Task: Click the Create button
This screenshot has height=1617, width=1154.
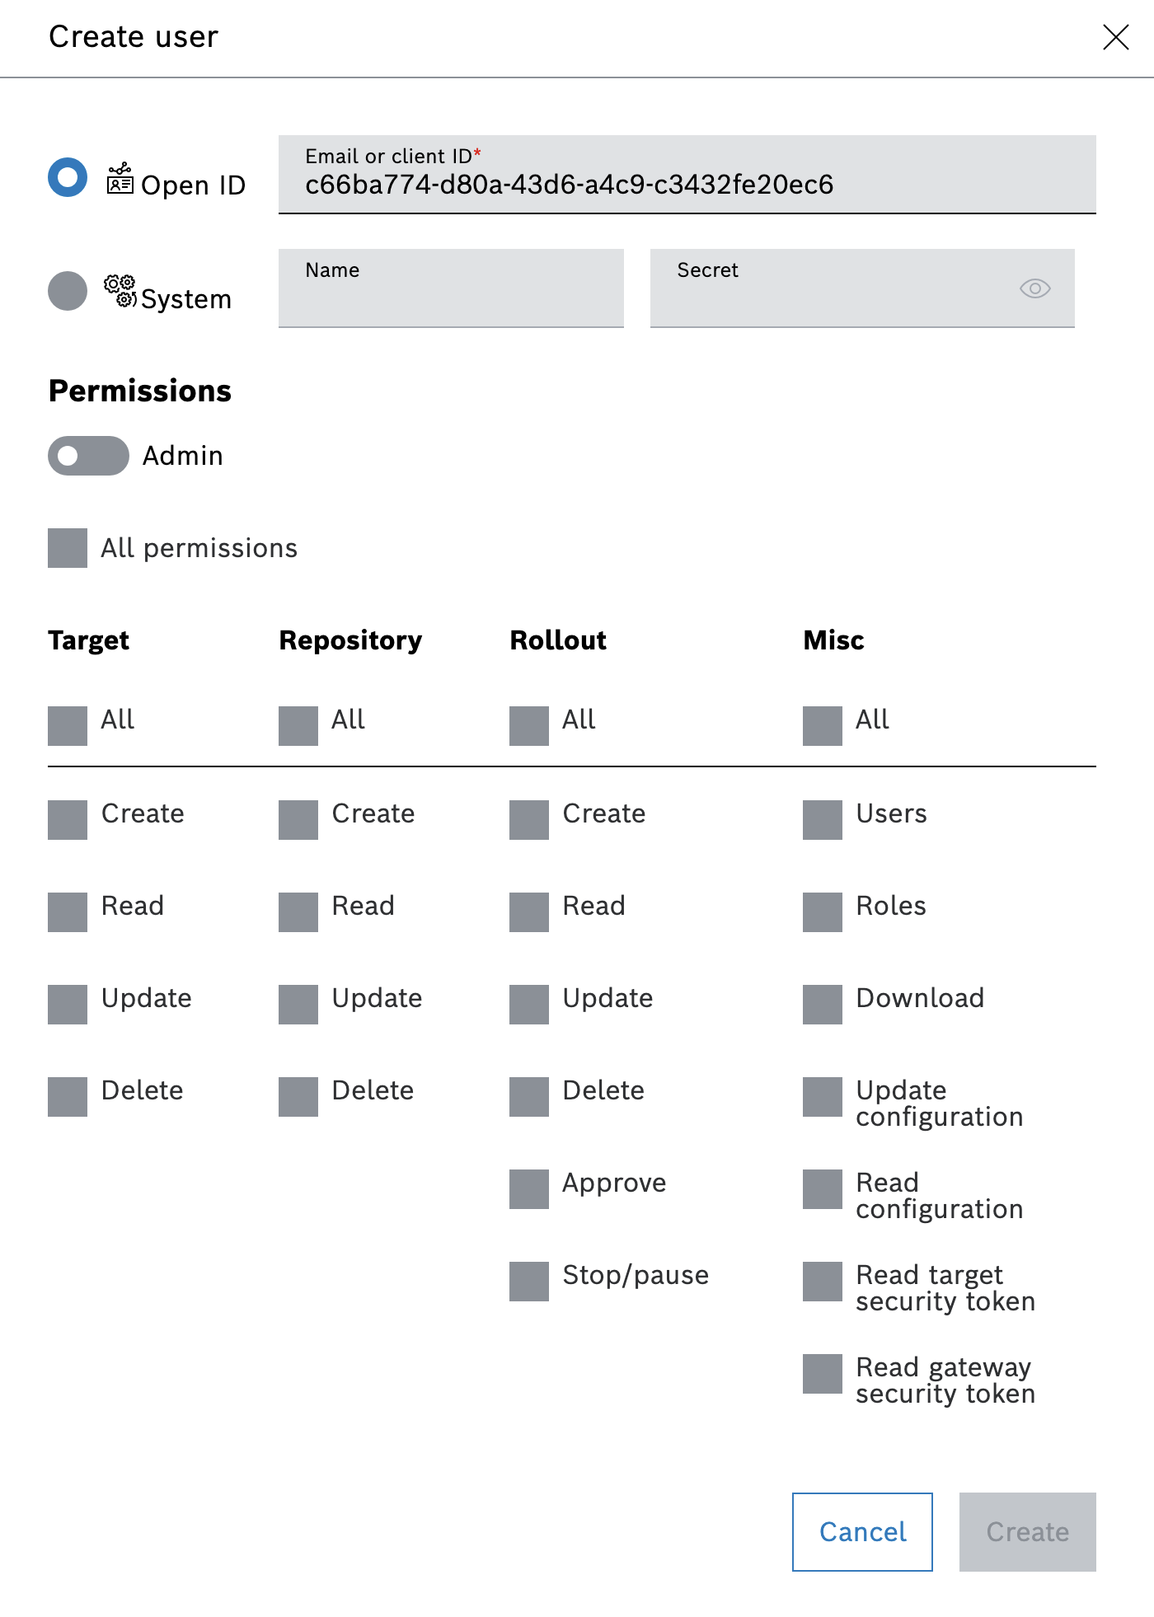Action: click(x=1027, y=1532)
